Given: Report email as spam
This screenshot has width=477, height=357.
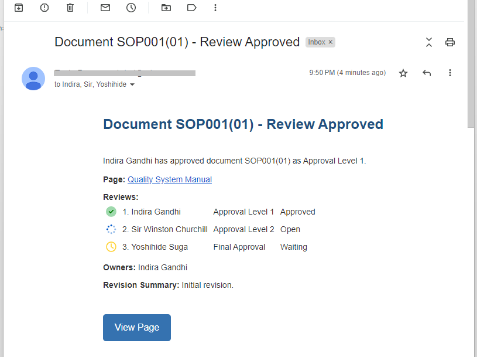Looking at the screenshot, I should click(44, 8).
